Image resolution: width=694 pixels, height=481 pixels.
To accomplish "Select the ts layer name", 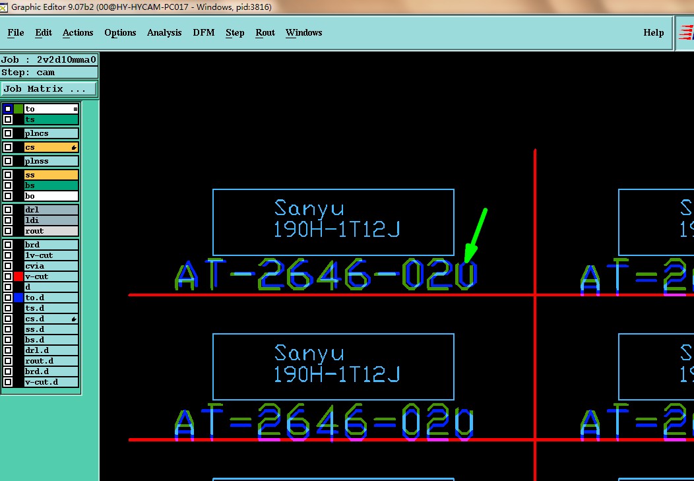I will pyautogui.click(x=51, y=119).
